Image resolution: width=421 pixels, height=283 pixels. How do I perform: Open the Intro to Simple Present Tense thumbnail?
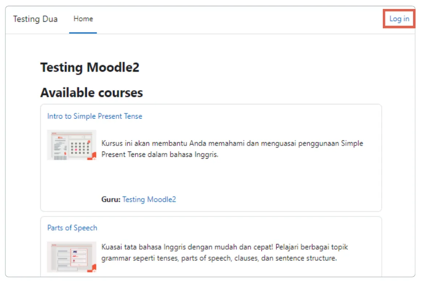[x=71, y=145]
